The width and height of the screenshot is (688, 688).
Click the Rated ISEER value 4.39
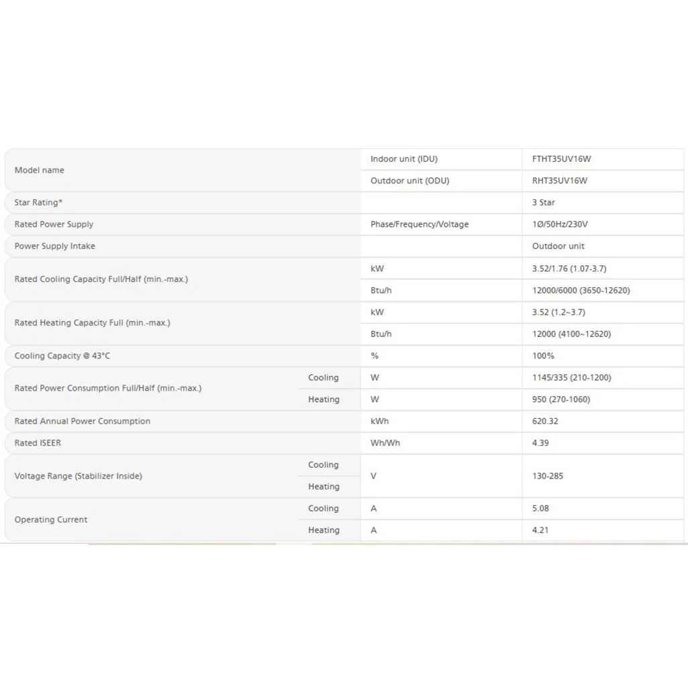pos(540,443)
